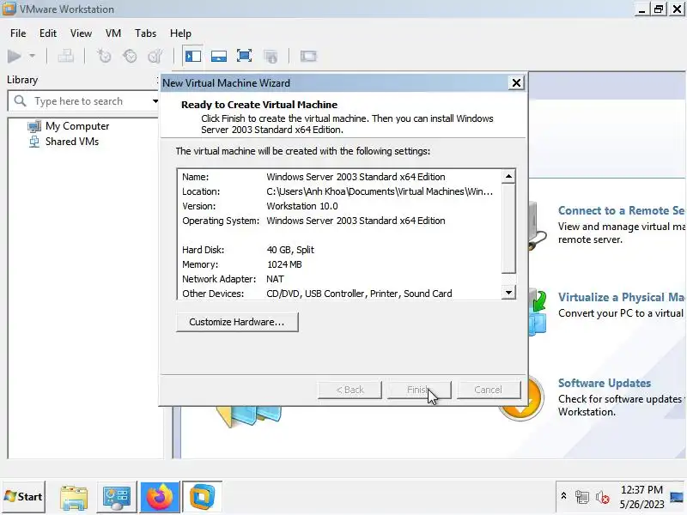
Task: Close the New Virtual Machine Wizard
Action: click(517, 82)
